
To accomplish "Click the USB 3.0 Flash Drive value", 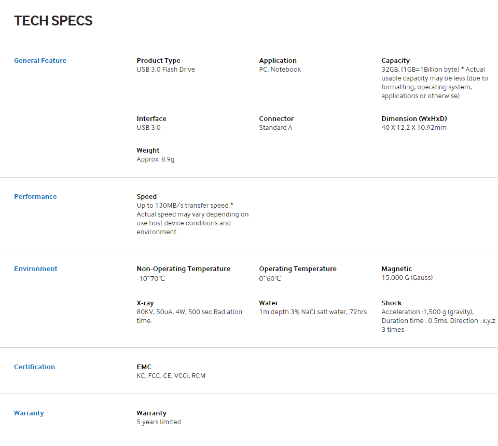I will [165, 70].
